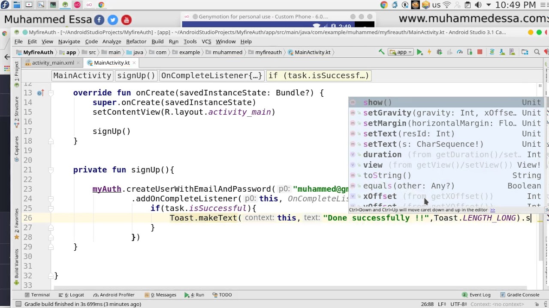Open the Logcat tool window

point(72,295)
